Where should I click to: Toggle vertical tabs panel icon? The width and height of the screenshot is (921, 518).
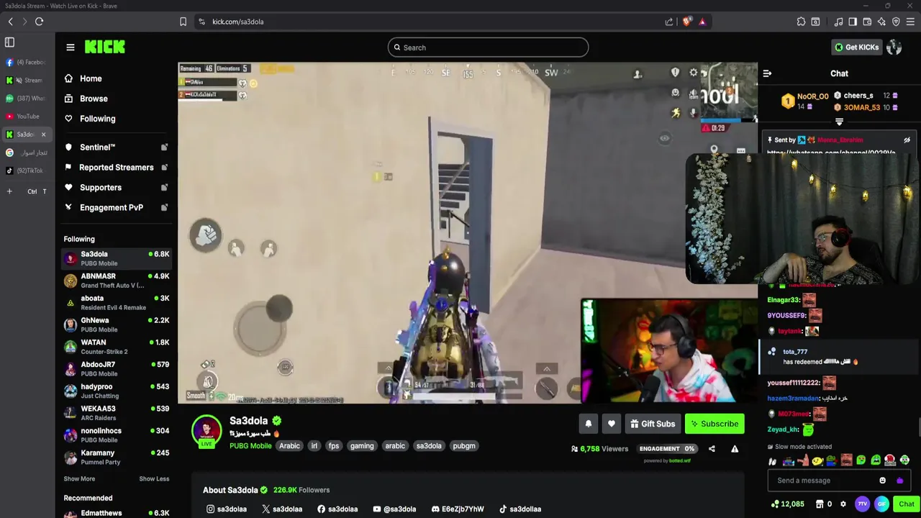pyautogui.click(x=9, y=42)
